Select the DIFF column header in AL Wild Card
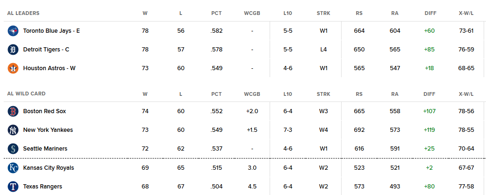 429,94
